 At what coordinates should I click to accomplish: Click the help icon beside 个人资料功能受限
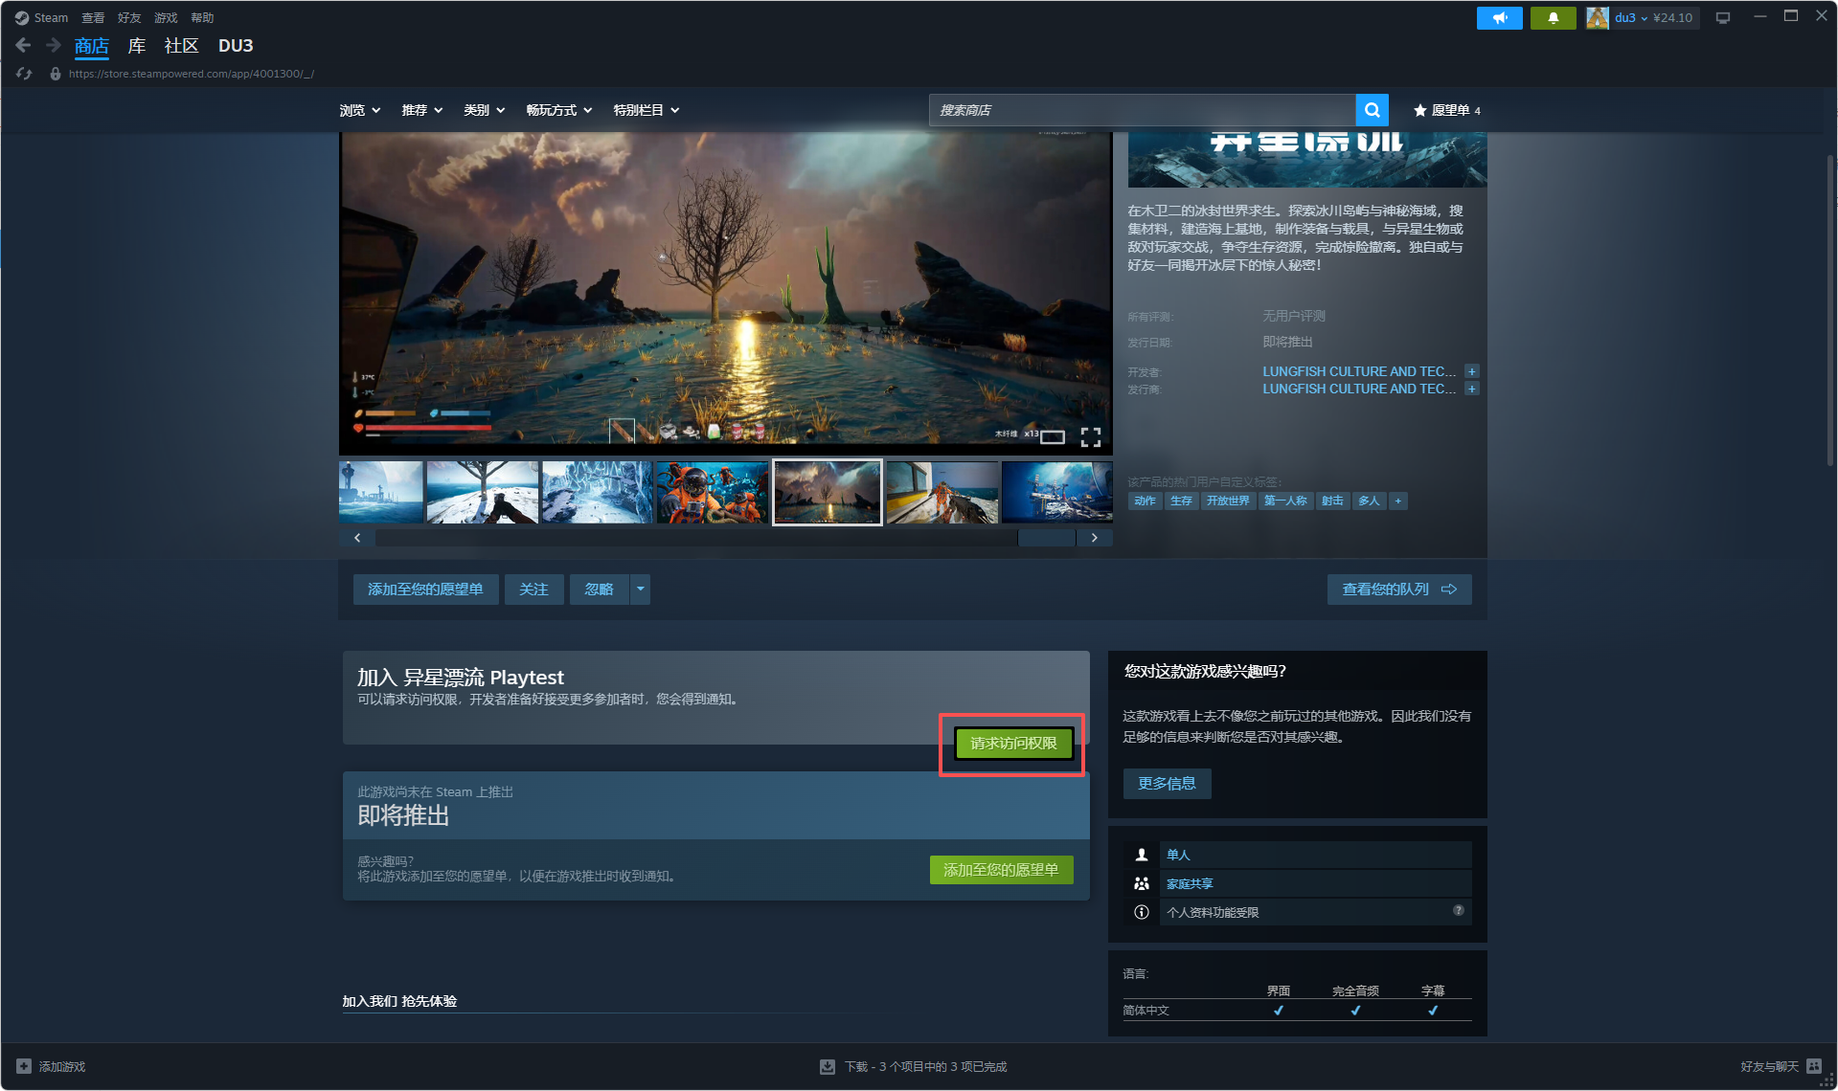tap(1458, 911)
